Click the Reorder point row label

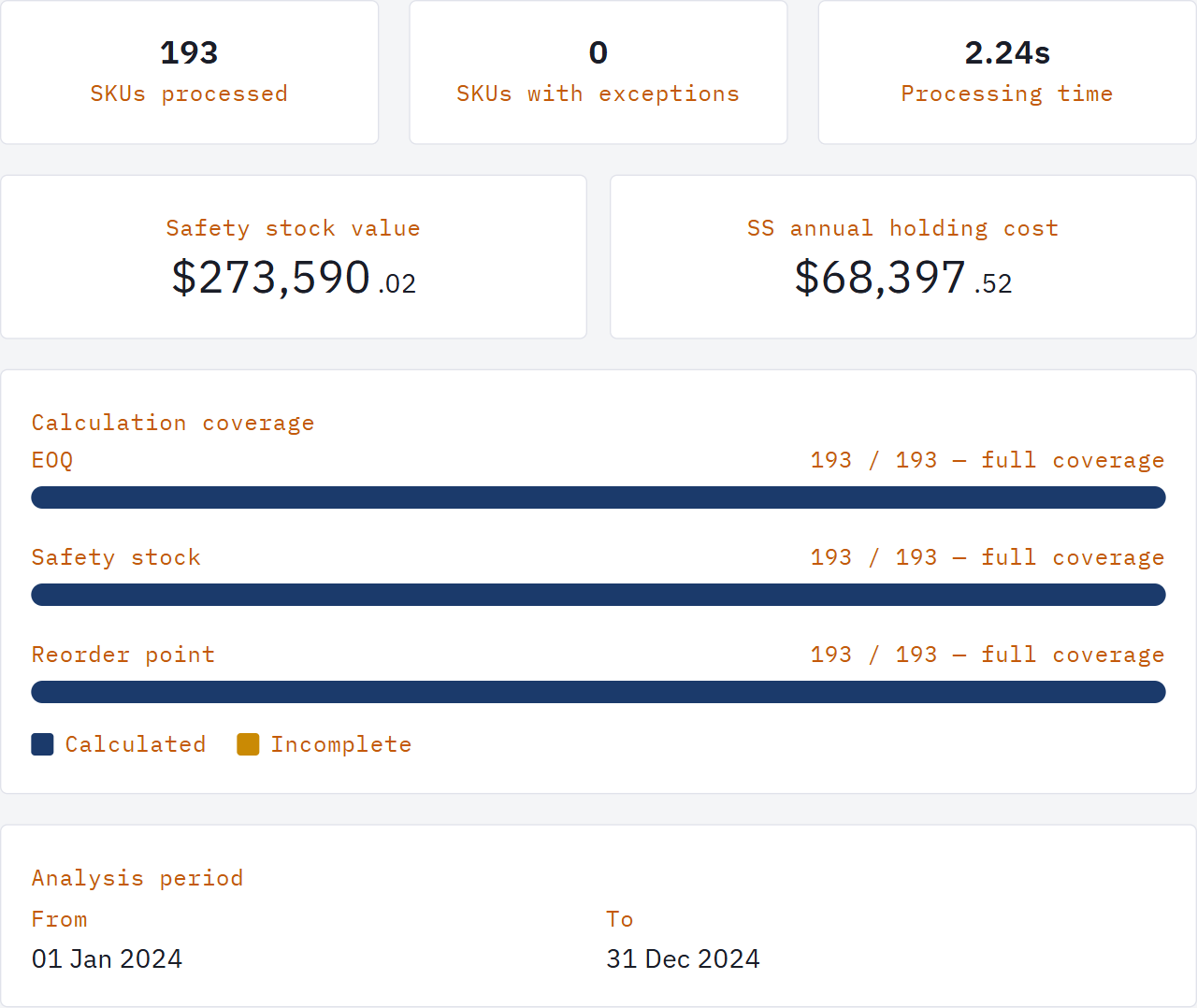click(x=123, y=655)
